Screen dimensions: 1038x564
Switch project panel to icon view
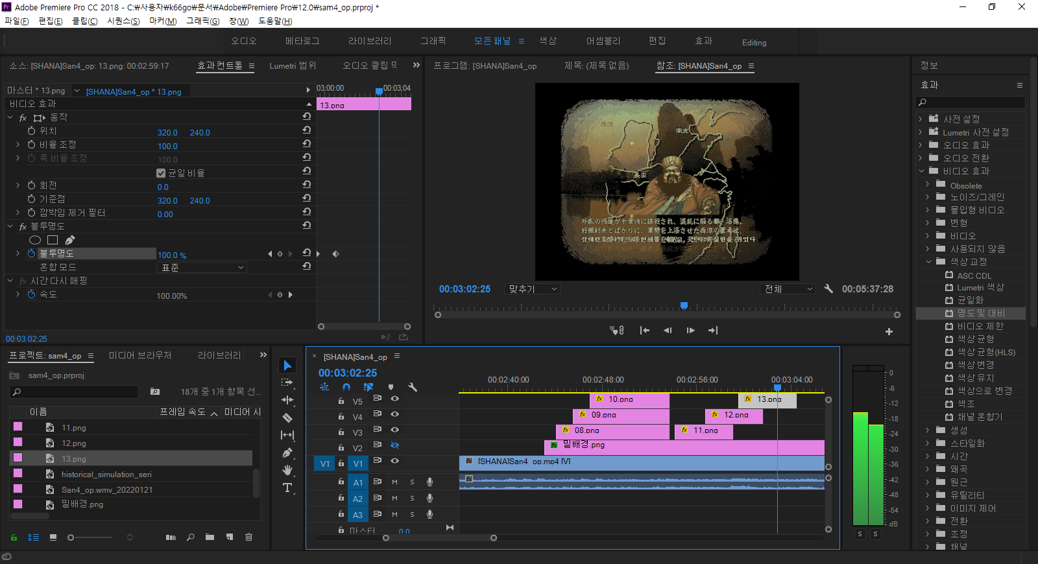[x=53, y=537]
